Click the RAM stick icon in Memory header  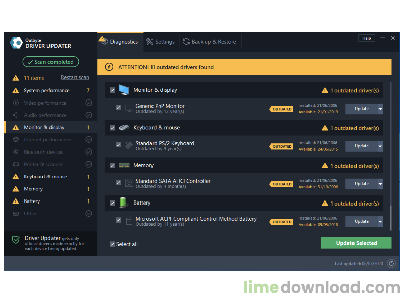point(124,165)
